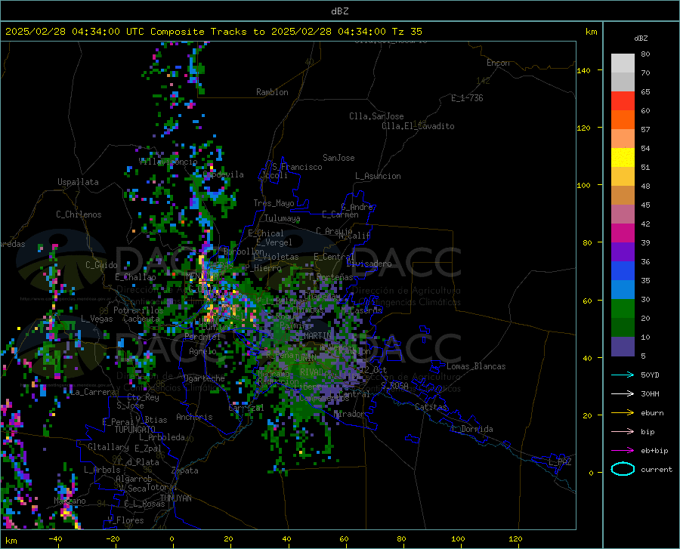Click the white 30HM arrow legend icon
The height and width of the screenshot is (549, 680).
click(x=623, y=393)
